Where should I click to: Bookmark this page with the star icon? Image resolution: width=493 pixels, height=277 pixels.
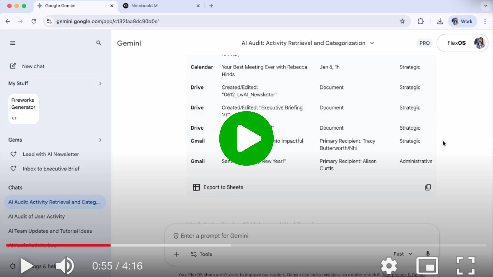click(x=402, y=21)
